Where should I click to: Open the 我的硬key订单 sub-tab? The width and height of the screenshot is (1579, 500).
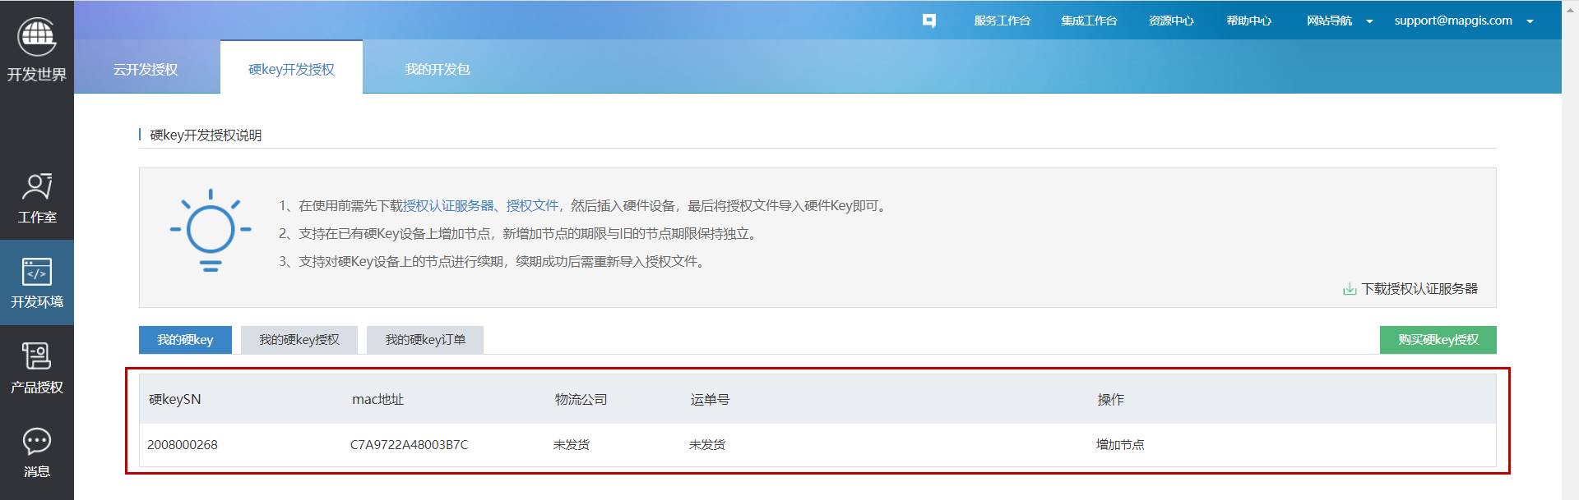click(425, 340)
